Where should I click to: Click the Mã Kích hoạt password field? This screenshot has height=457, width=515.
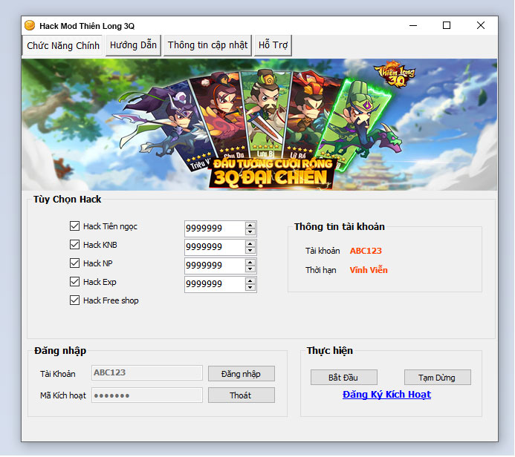[x=147, y=395]
